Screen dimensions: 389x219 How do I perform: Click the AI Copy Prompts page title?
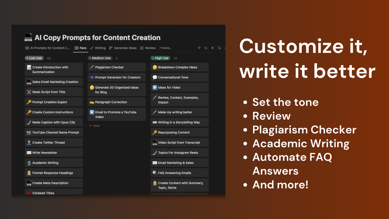pyautogui.click(x=98, y=38)
